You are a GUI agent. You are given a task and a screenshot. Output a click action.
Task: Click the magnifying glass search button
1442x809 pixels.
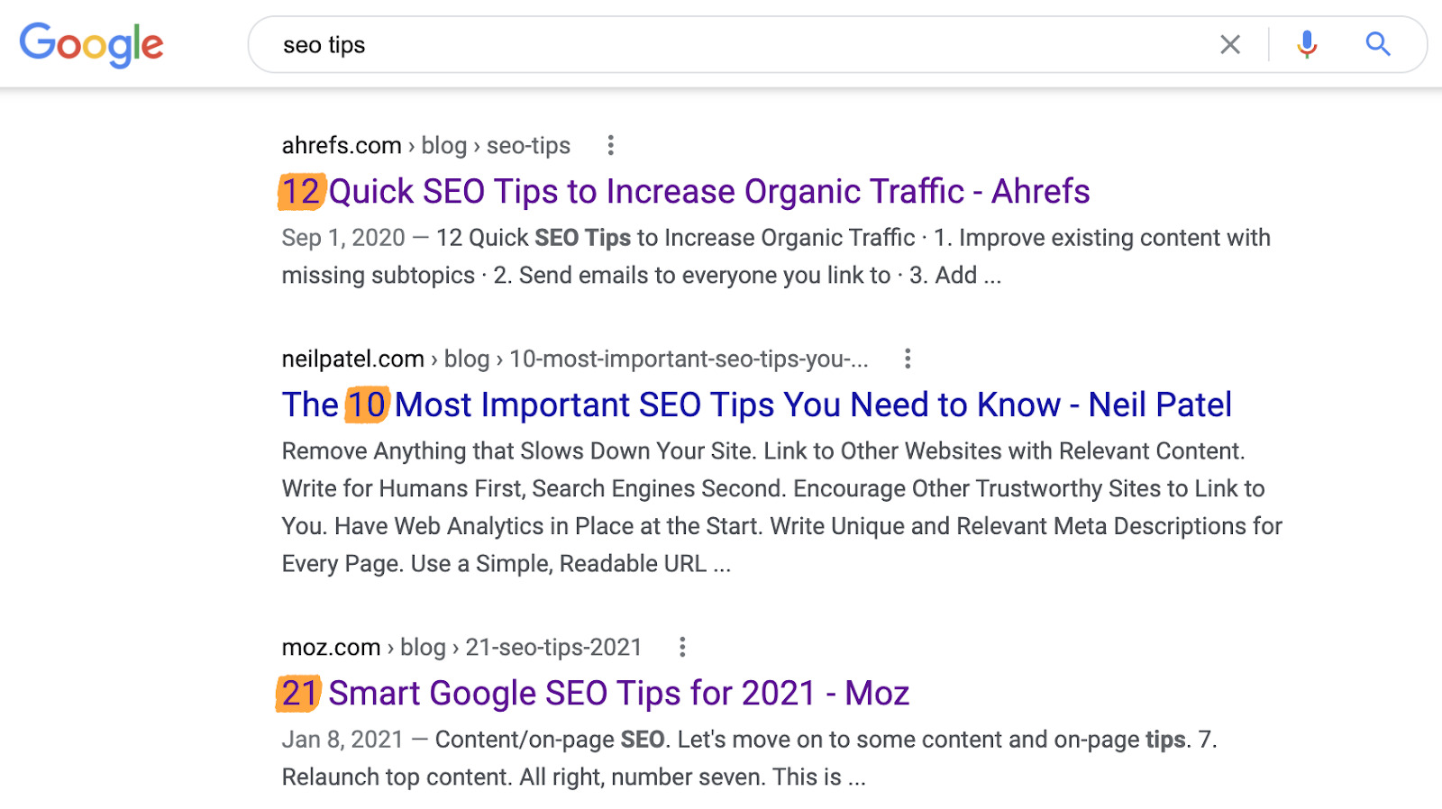(1377, 44)
